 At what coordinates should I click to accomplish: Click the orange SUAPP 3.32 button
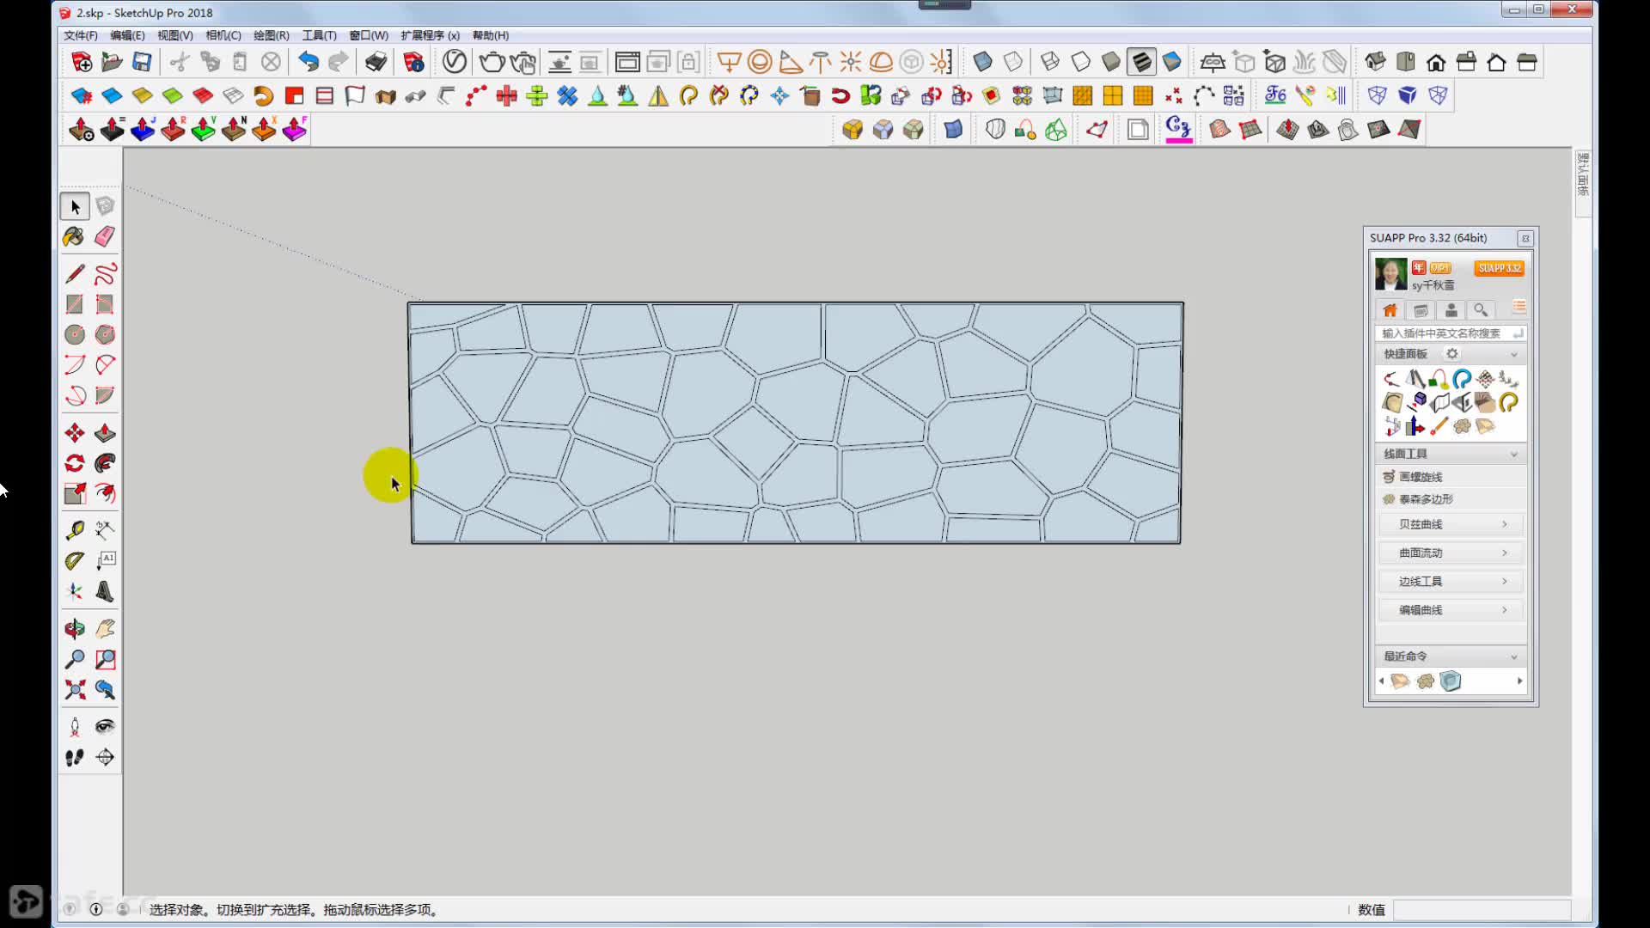pyautogui.click(x=1500, y=268)
